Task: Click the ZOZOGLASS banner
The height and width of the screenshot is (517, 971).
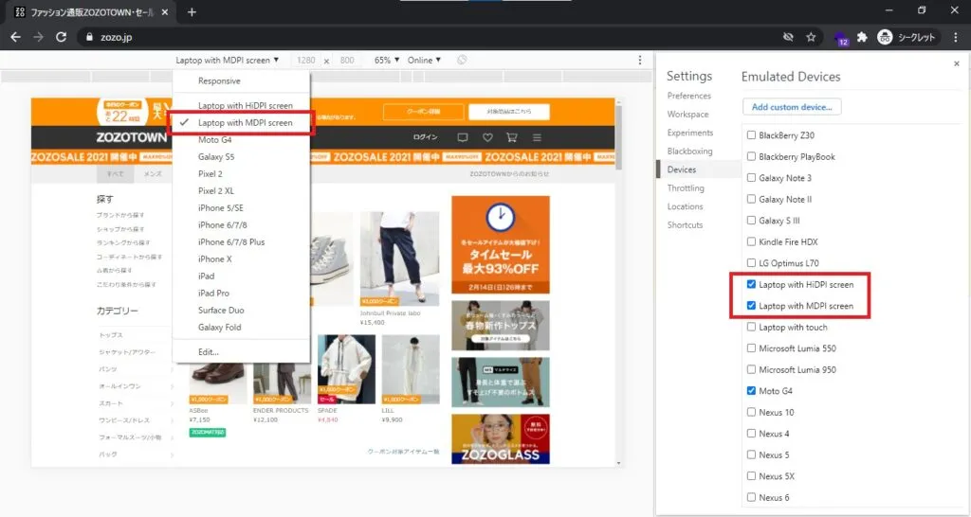Action: [x=501, y=439]
